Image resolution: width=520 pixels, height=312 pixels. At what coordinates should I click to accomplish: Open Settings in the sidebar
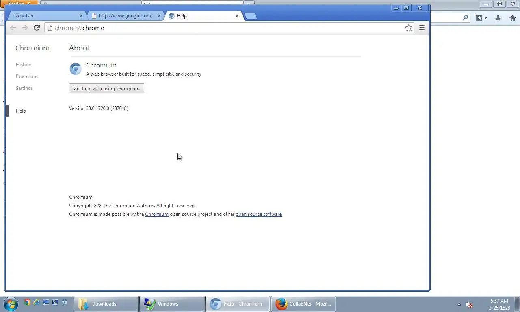(24, 88)
